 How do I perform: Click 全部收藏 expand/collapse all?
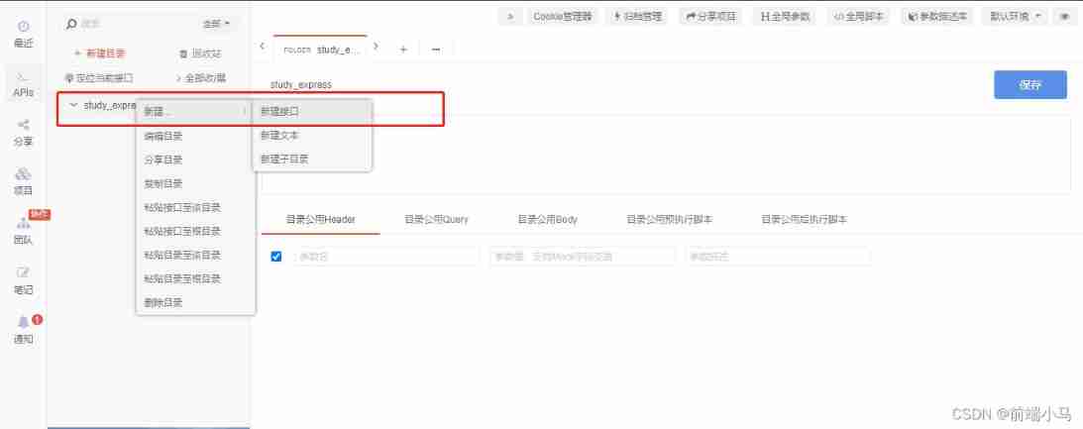[201, 78]
